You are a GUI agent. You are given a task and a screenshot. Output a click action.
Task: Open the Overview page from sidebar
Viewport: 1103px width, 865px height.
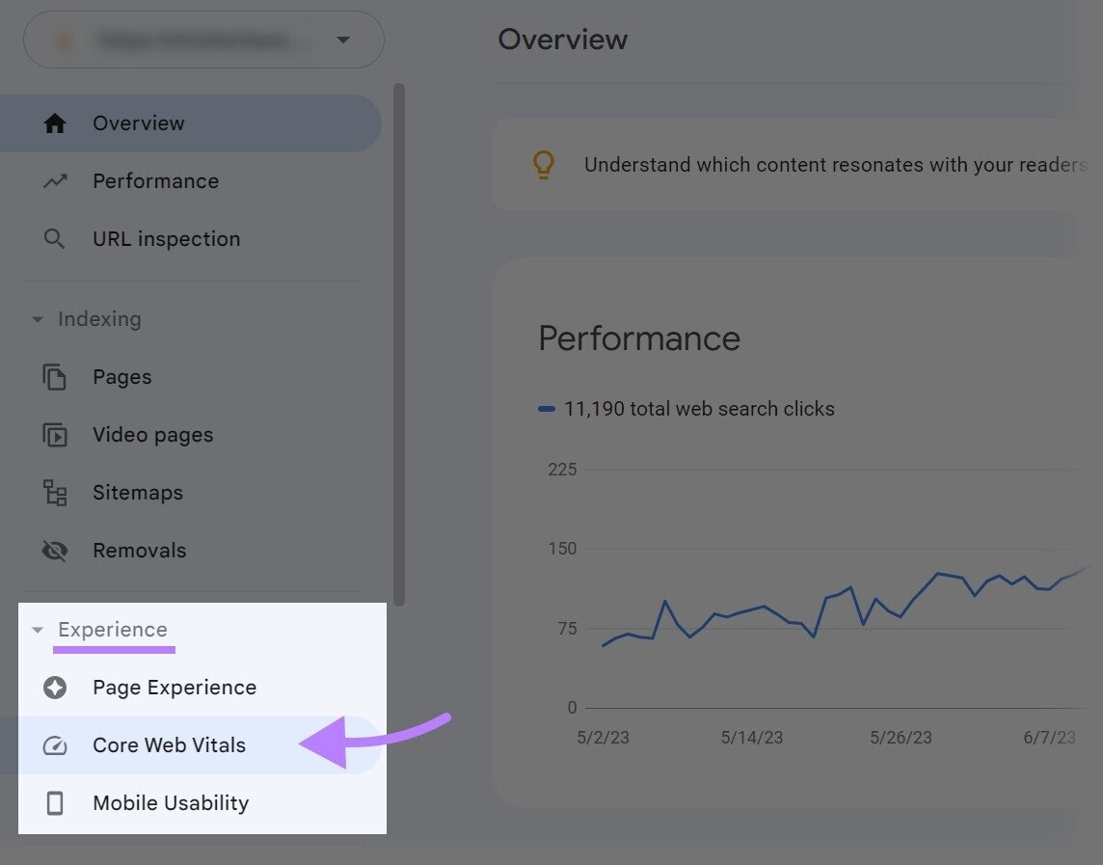click(138, 122)
